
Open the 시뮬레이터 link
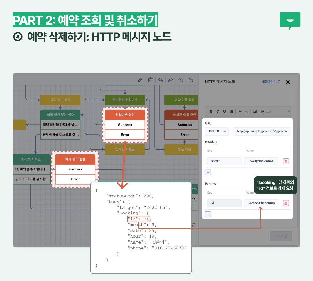pyautogui.click(x=271, y=82)
